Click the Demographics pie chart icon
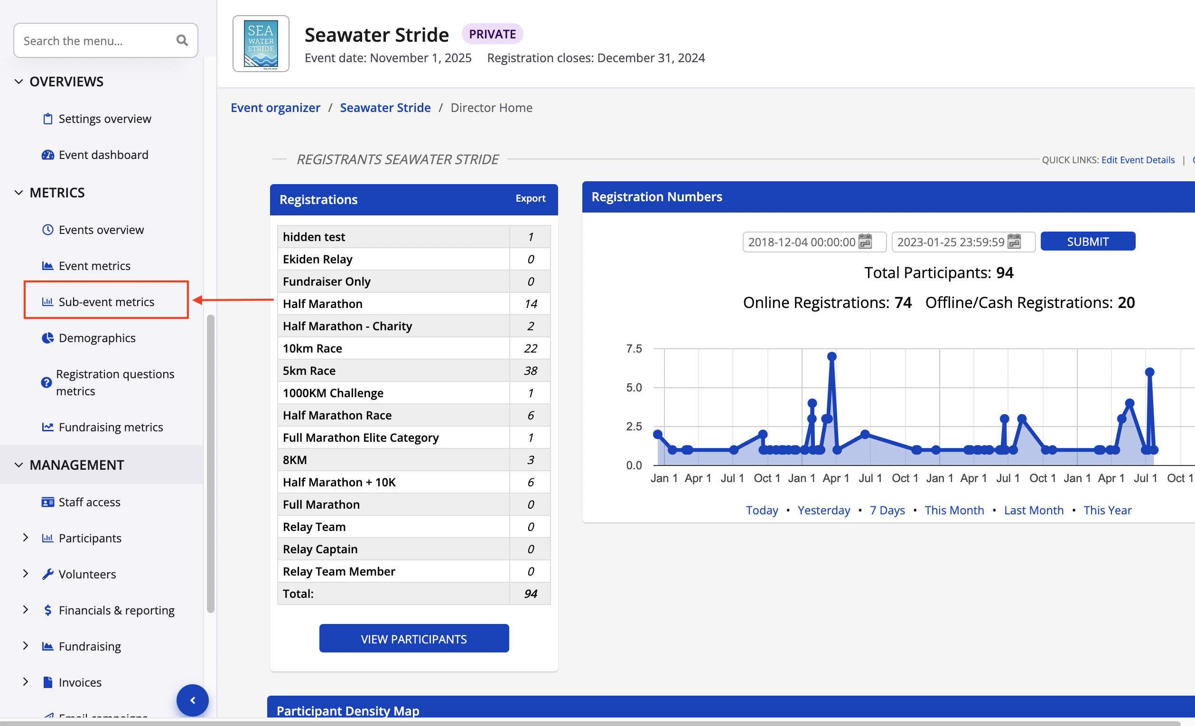The image size is (1195, 726). pyautogui.click(x=47, y=337)
